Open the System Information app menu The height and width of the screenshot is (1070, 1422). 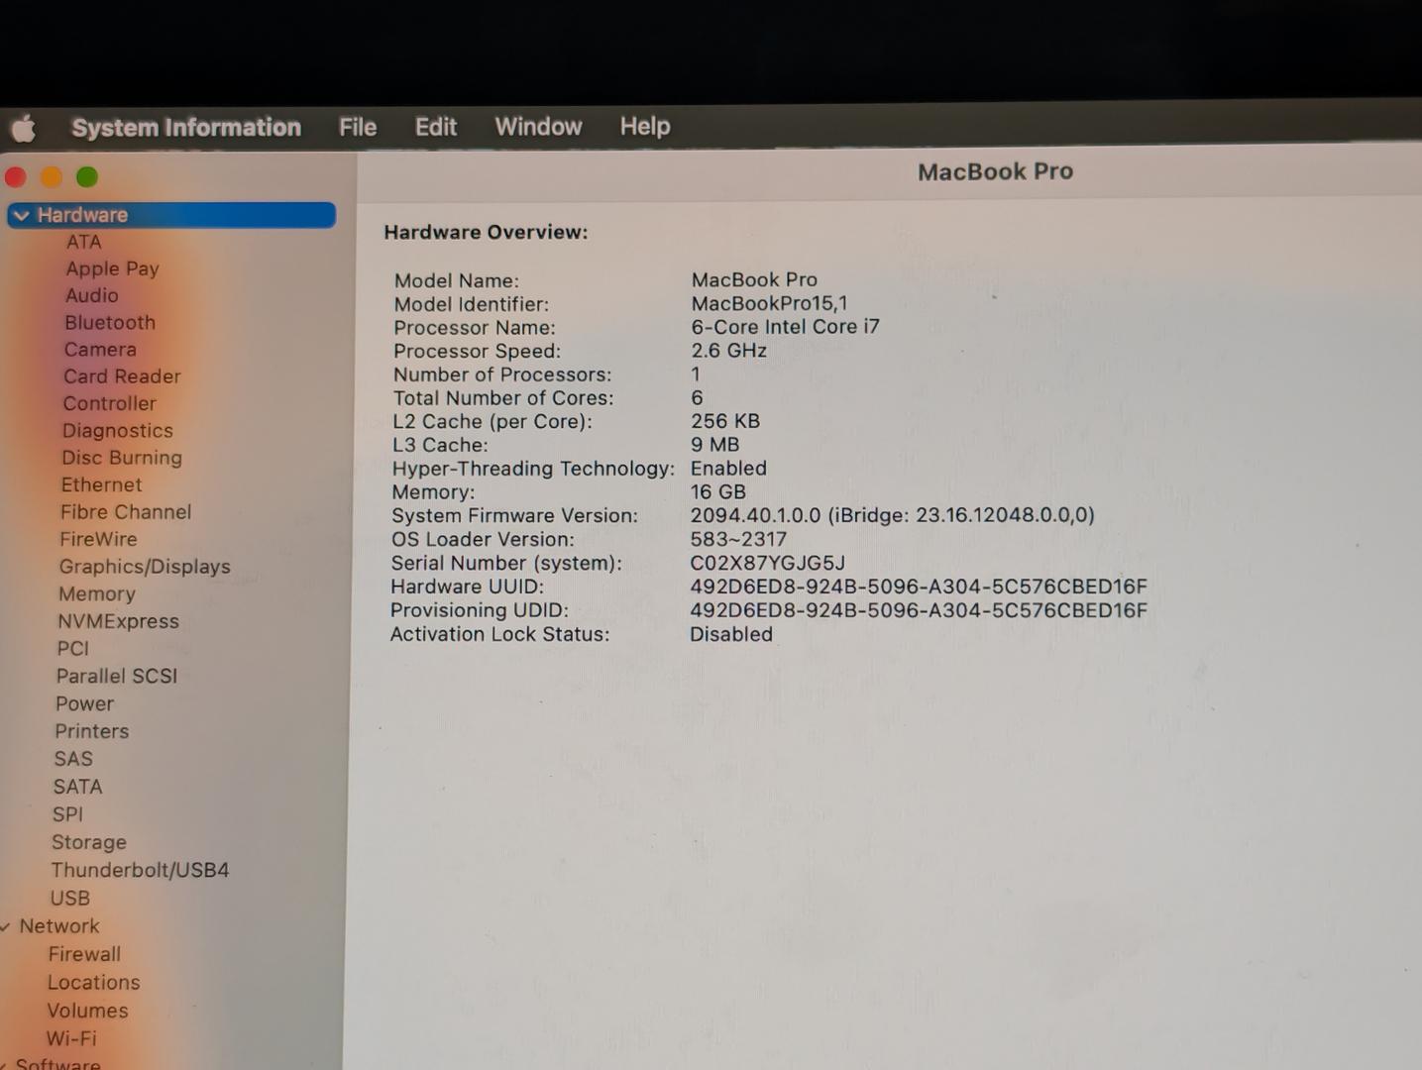(186, 128)
